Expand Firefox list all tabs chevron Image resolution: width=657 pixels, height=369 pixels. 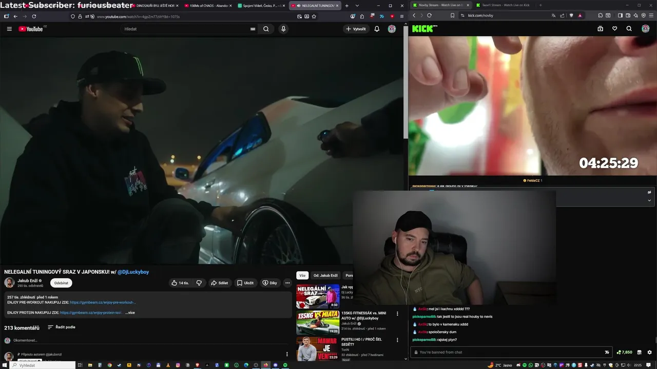357,5
